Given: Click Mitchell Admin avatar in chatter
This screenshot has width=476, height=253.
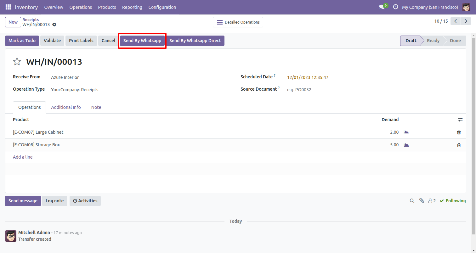Looking at the screenshot, I should point(11,236).
